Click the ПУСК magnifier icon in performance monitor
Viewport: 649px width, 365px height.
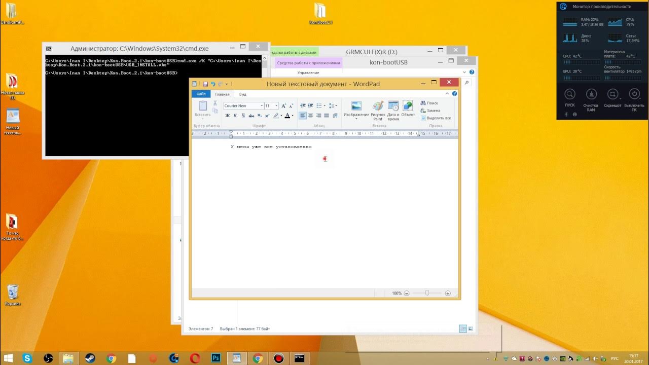coord(570,94)
